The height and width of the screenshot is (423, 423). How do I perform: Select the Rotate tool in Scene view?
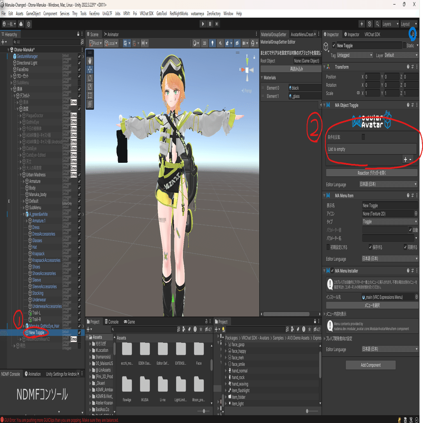[x=90, y=78]
